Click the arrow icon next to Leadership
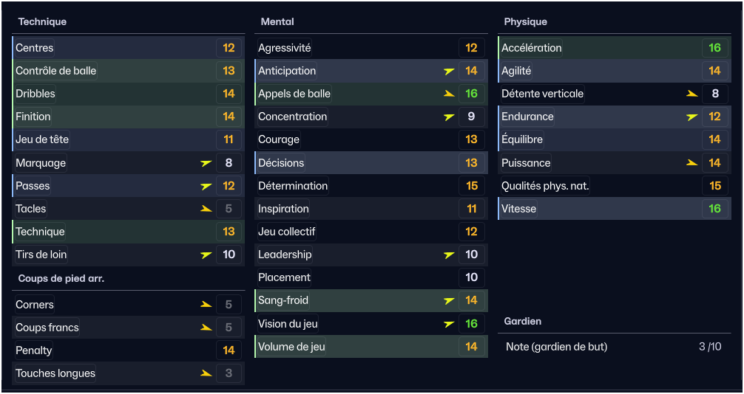Viewport: 744px width, 394px height. tap(449, 255)
